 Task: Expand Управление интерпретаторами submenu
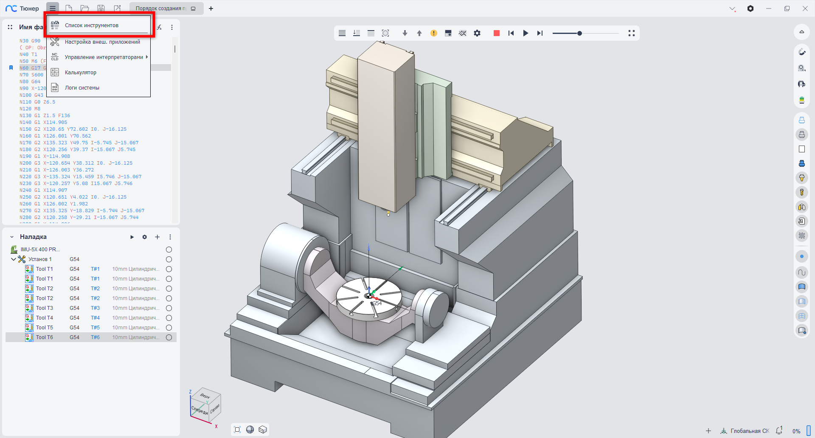(x=104, y=57)
